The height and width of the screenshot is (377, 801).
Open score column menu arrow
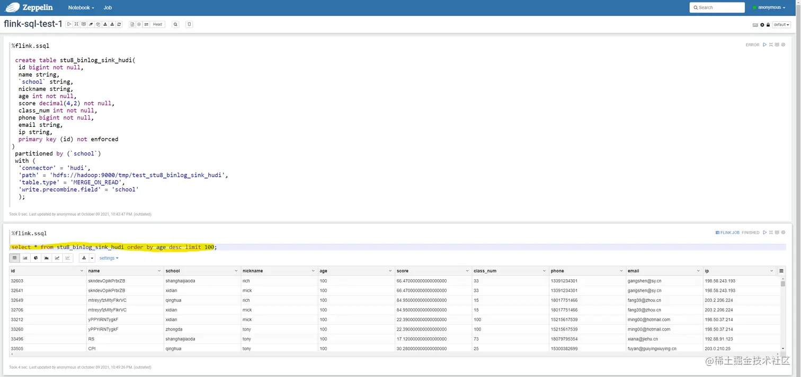(x=467, y=271)
